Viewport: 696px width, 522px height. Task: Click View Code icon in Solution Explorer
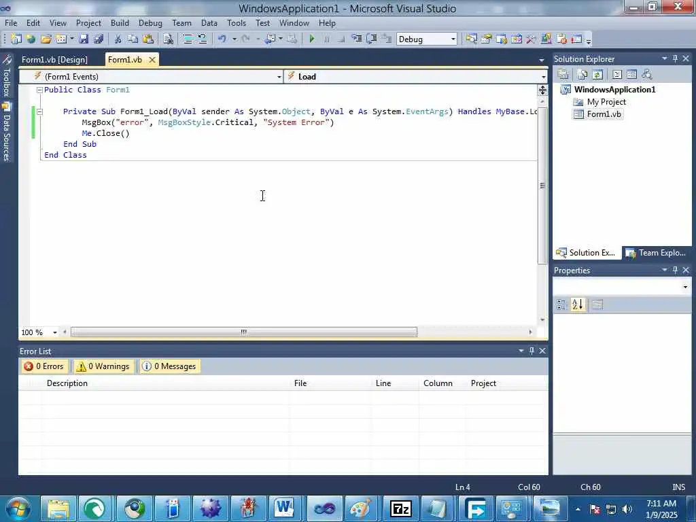point(617,74)
